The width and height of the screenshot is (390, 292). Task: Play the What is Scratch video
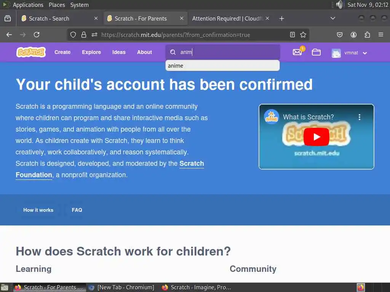tap(316, 137)
